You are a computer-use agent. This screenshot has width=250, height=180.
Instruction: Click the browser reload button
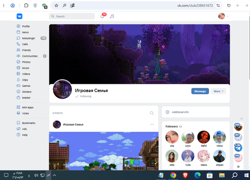pyautogui.click(x=229, y=5)
